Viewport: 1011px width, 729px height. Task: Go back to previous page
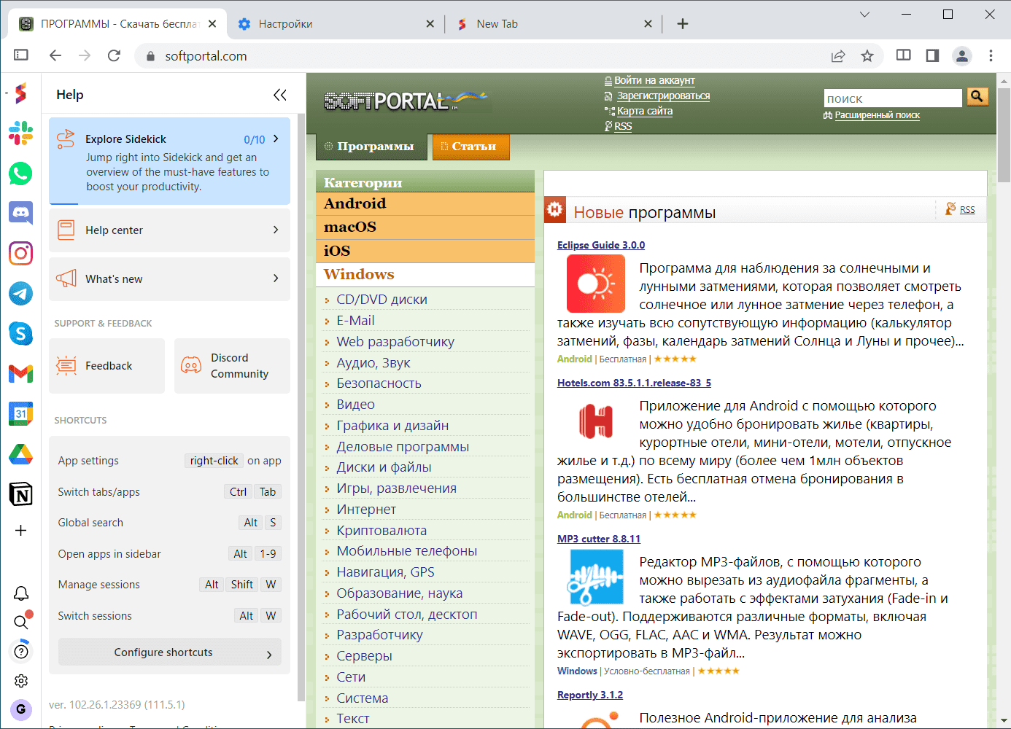[55, 55]
